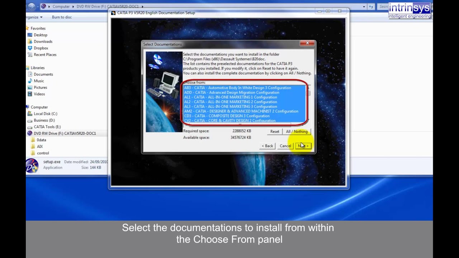
Task: Expand breadcrumb arrow before Computer
Action: tap(49, 6)
